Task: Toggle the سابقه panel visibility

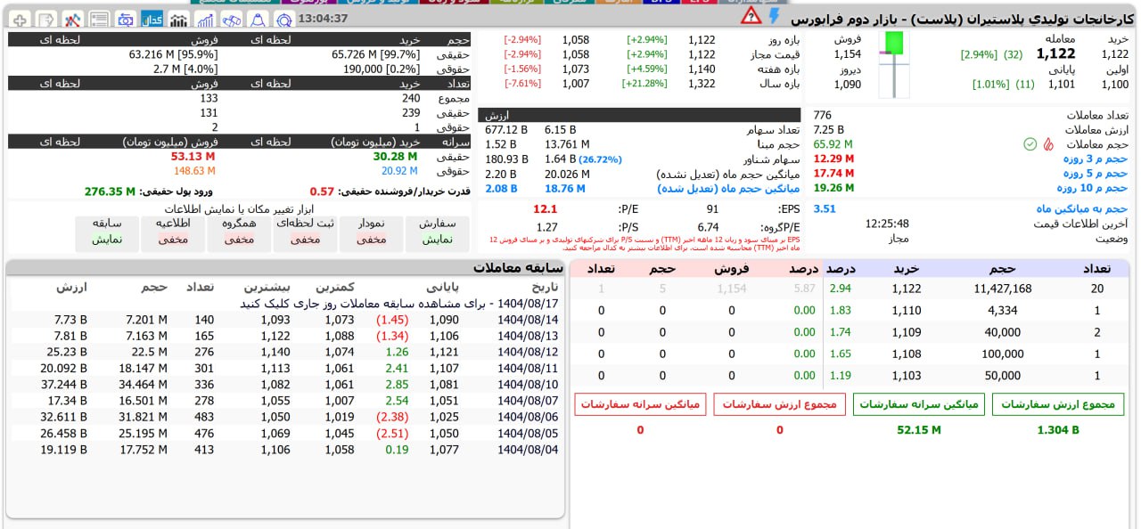Action: point(107,232)
